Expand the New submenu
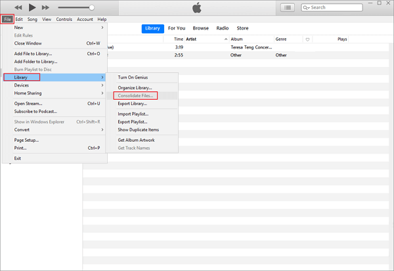Viewport: 394px width, 271px height. (x=55, y=28)
